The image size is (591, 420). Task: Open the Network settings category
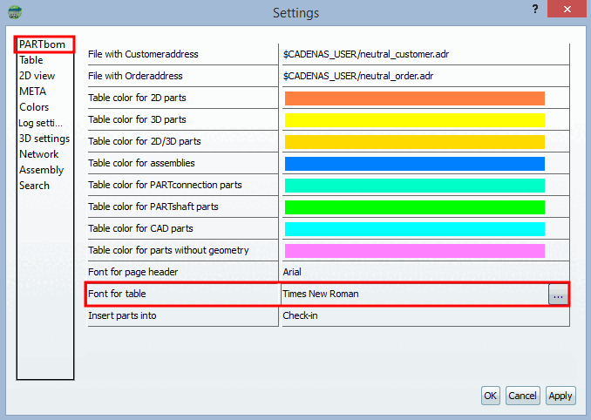pos(39,154)
